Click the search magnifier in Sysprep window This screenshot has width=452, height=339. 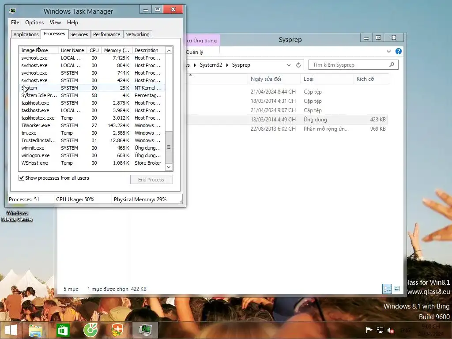(392, 65)
